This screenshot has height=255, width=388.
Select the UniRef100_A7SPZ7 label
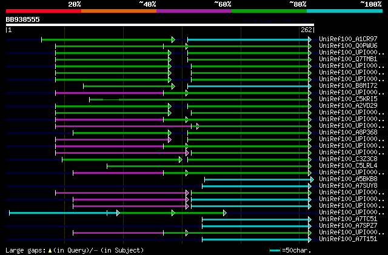point(348,226)
